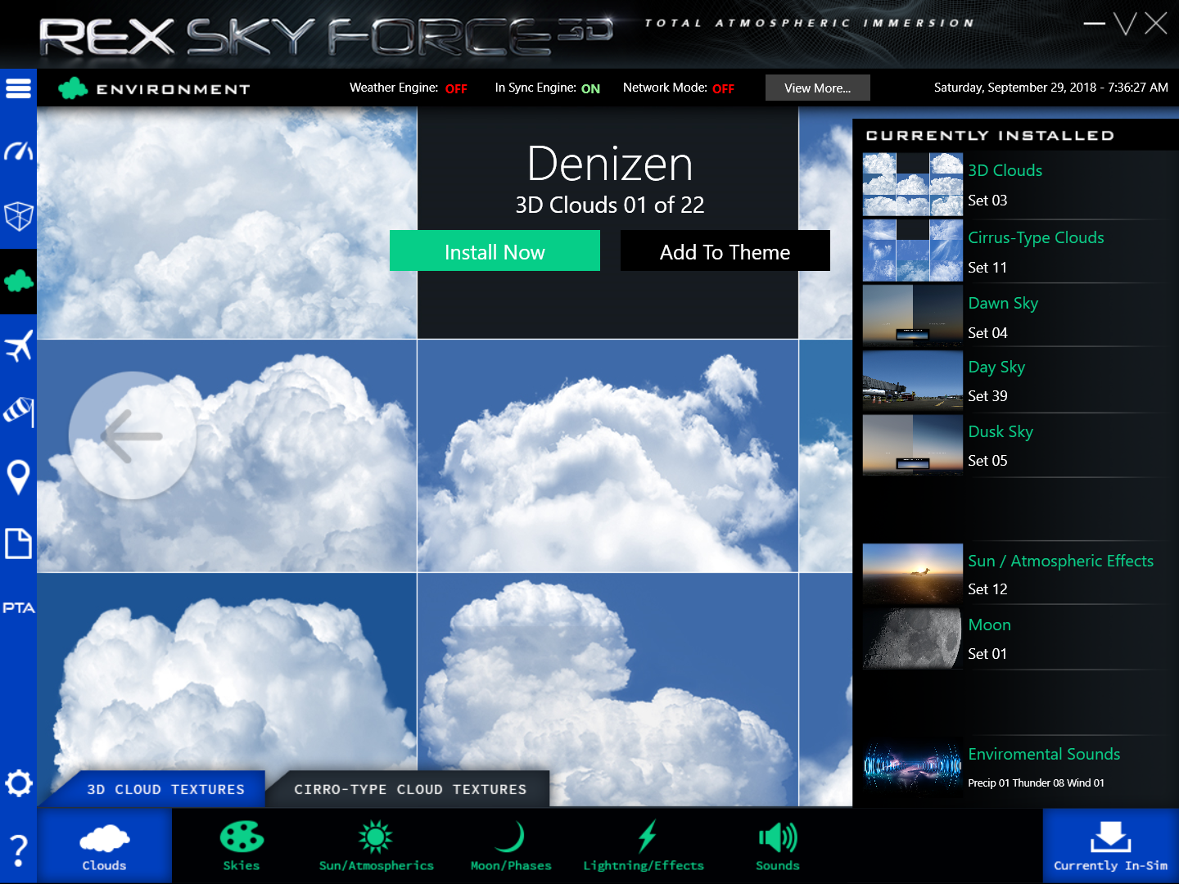Select the Sounds speaker category
The image size is (1179, 884).
coord(778,846)
